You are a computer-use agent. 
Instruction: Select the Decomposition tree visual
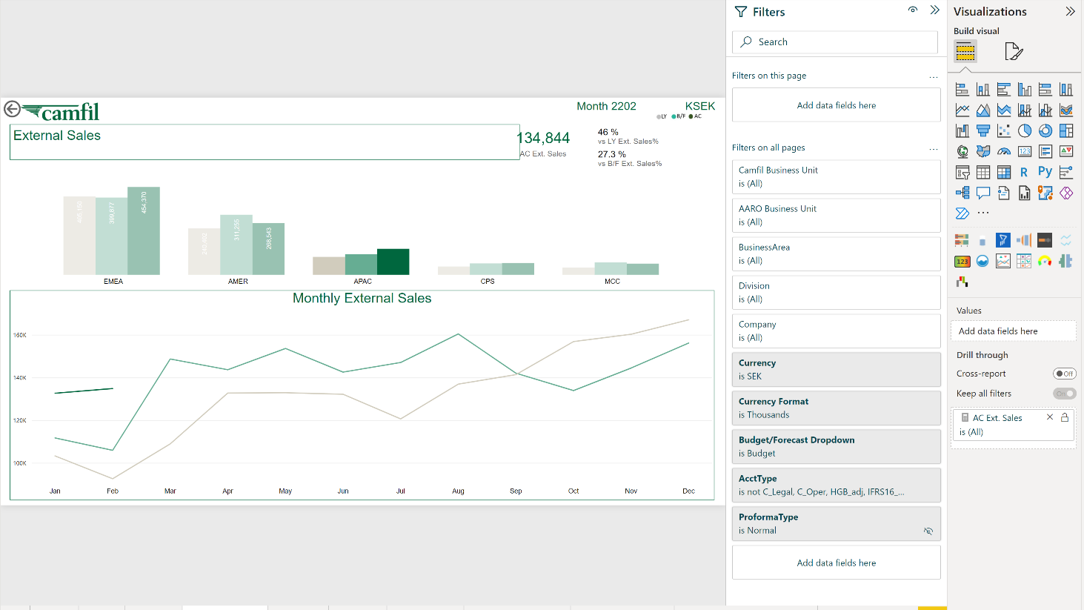point(962,193)
